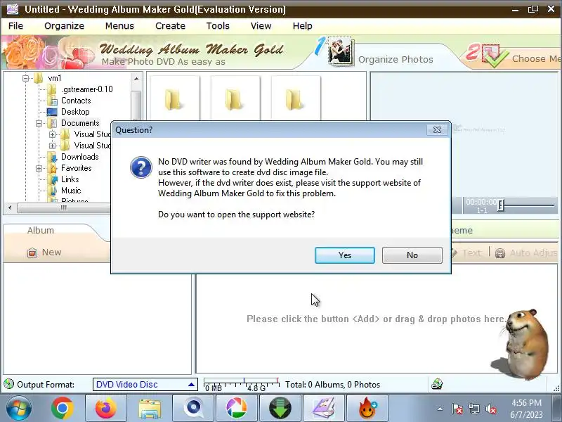The image size is (562, 422).
Task: Click the disc icon beside Output Format
Action: [8, 384]
